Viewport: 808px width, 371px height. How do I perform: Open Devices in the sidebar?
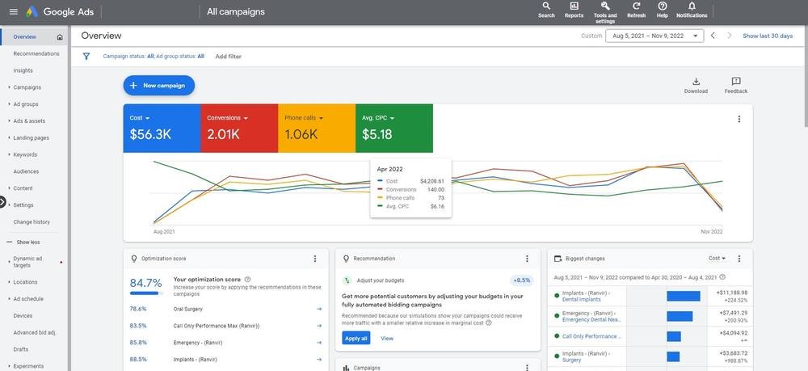point(23,316)
